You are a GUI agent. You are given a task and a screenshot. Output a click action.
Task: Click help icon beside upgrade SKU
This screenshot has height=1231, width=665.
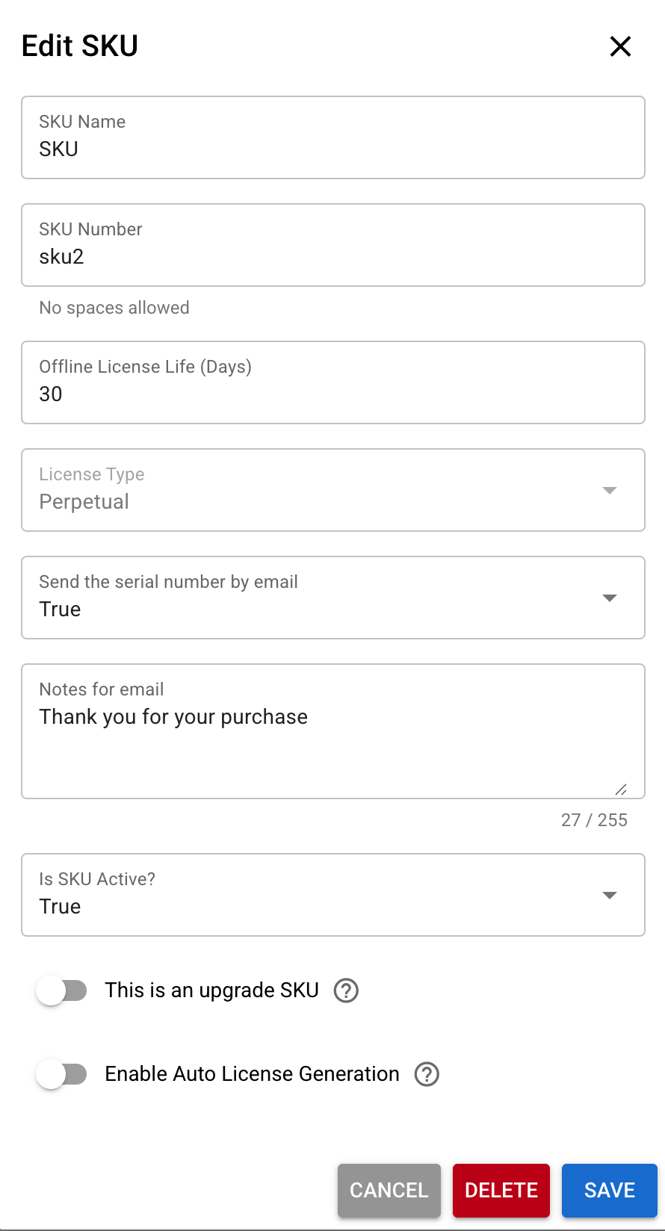[x=346, y=990]
